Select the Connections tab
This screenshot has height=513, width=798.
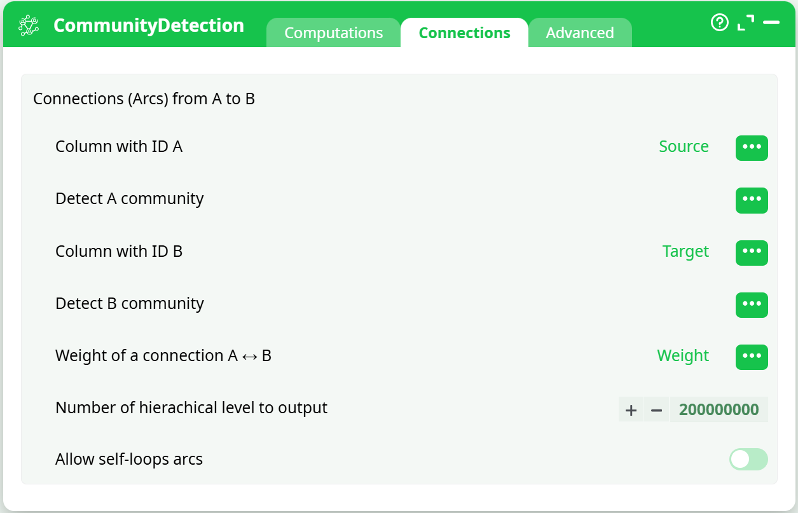[464, 32]
